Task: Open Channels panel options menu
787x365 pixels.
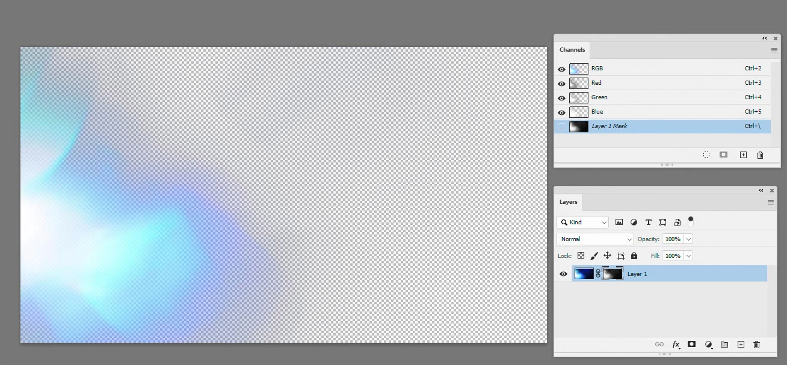Action: click(x=774, y=51)
